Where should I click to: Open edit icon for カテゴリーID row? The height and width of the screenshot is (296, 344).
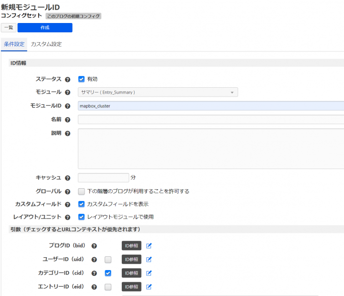(x=149, y=273)
